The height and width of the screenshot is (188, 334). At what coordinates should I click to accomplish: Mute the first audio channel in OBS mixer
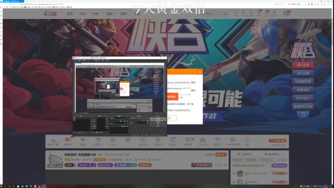125,121
